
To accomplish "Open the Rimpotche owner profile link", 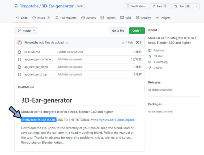I will coord(29,6).
